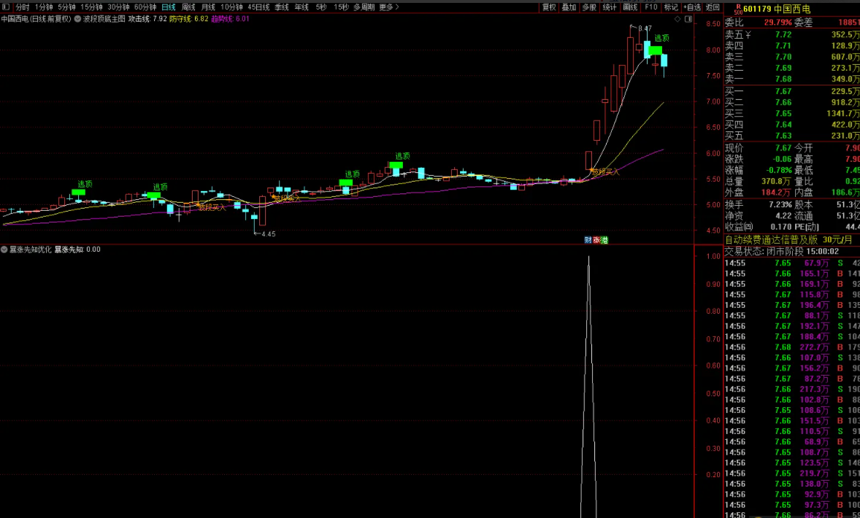Toggle the panel layout icon atop main chart

pyautogui.click(x=688, y=19)
